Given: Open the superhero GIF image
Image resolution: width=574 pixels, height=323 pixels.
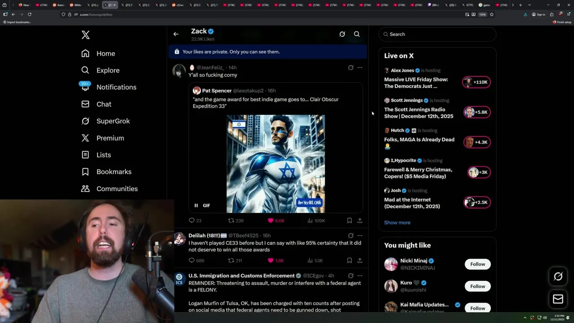Looking at the screenshot, I should pos(276,164).
